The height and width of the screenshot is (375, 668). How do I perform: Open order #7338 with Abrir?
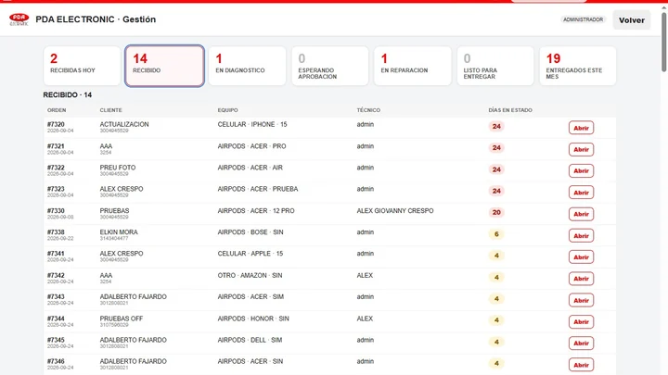pos(581,235)
